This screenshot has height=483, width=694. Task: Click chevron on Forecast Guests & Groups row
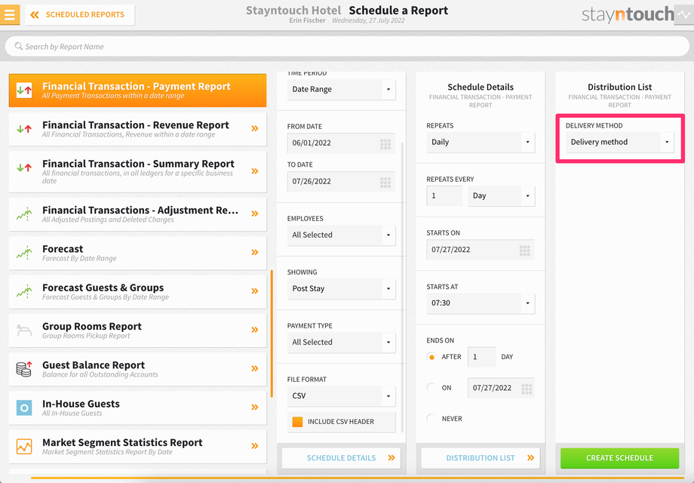point(255,291)
